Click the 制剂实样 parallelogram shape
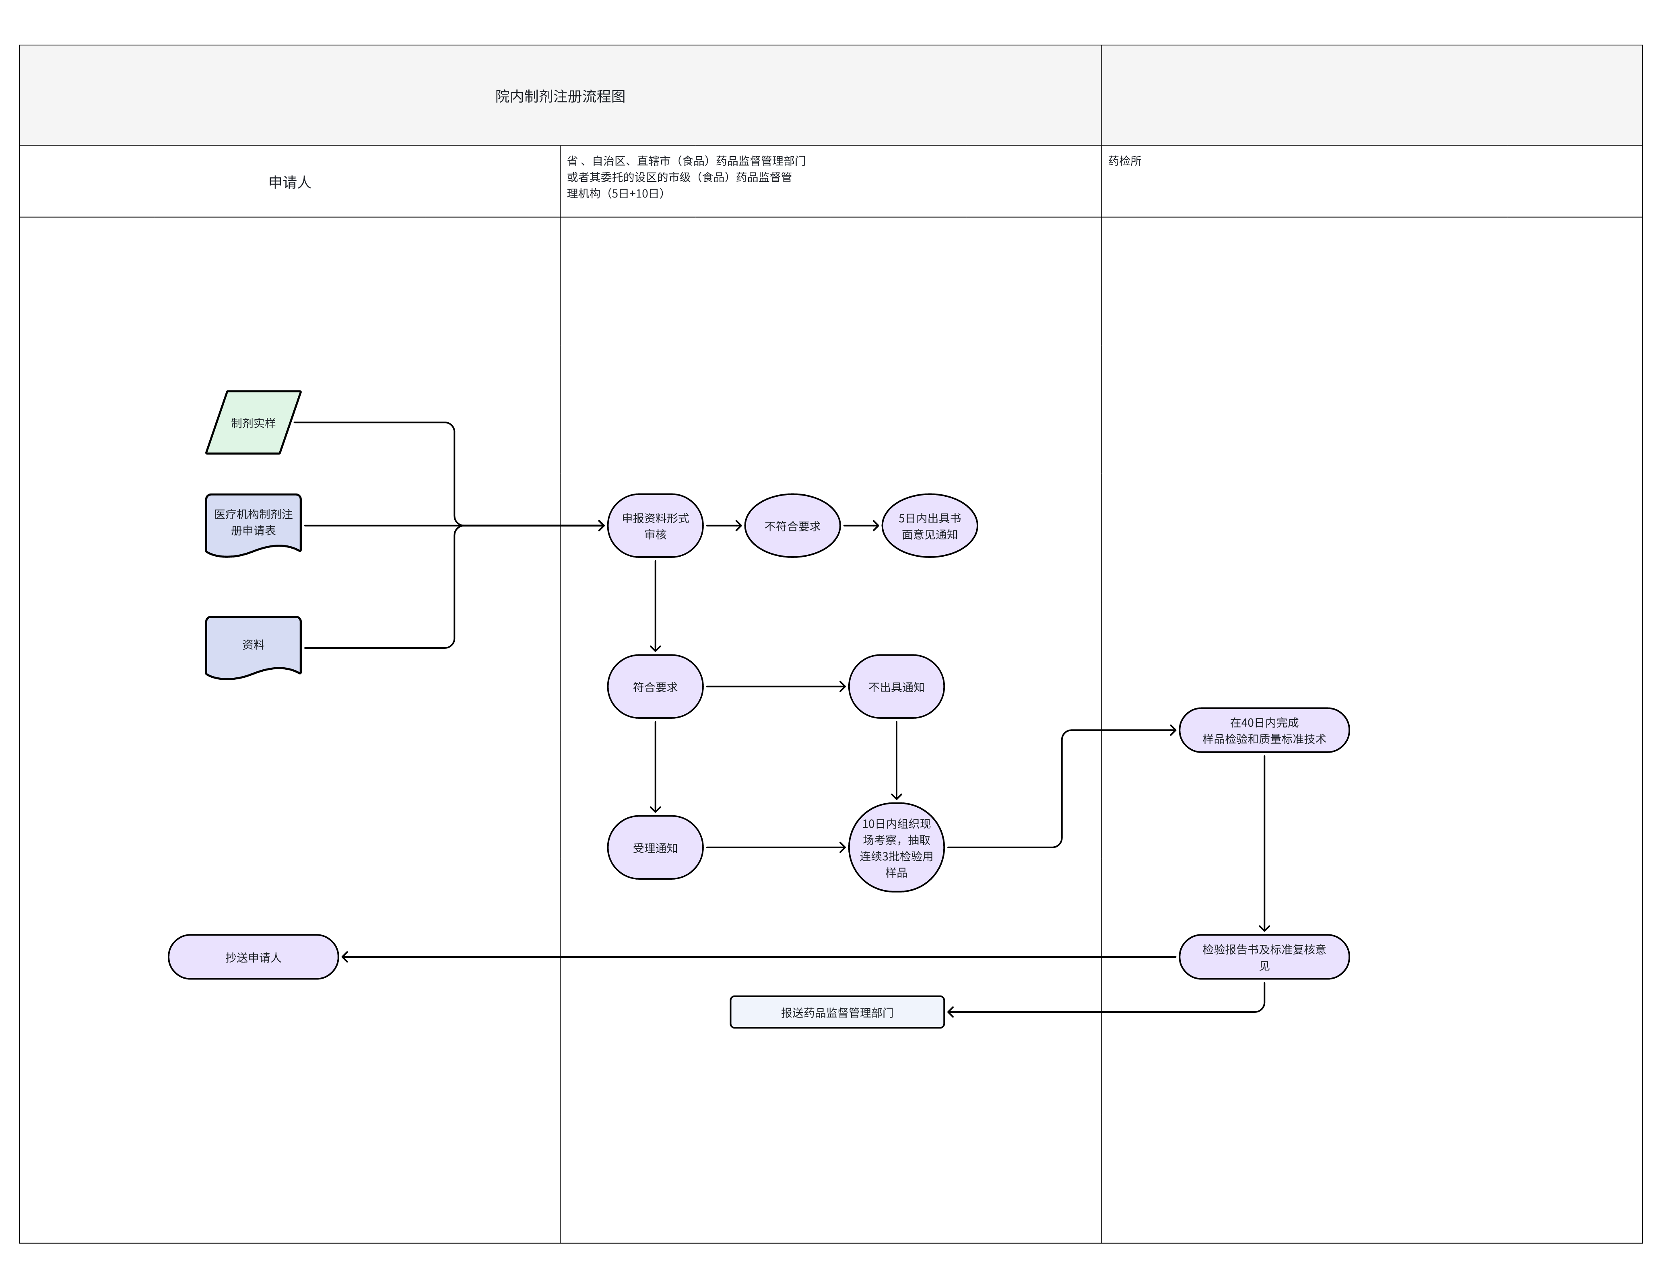The image size is (1662, 1263). (x=254, y=422)
